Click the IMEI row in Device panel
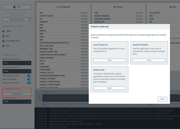 [x=118, y=13]
